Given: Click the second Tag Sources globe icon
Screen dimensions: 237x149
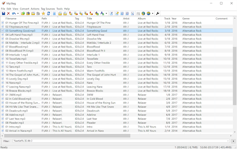Looking at the screenshot, I should (x=148, y=13).
